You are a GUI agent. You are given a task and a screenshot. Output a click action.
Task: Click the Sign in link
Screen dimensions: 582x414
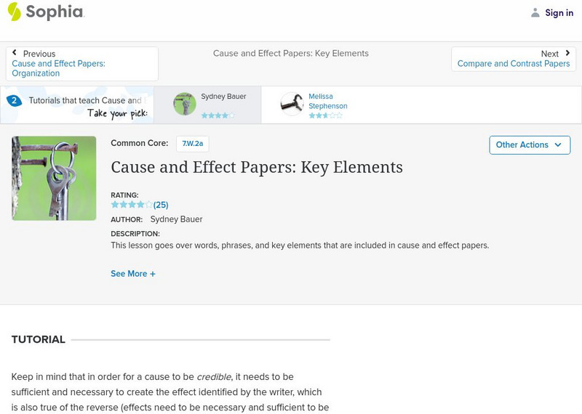(x=559, y=12)
